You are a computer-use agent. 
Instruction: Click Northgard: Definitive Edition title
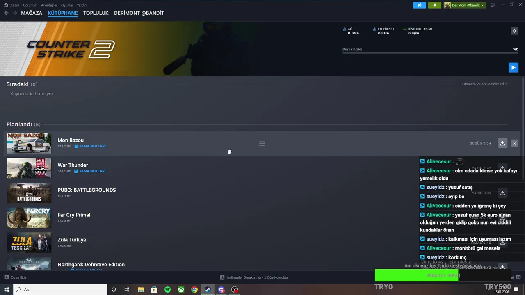pyautogui.click(x=91, y=265)
